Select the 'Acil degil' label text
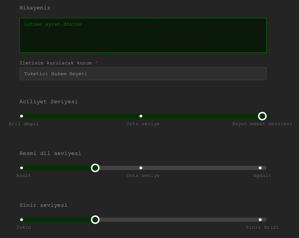The width and height of the screenshot is (299, 238). 23,124
